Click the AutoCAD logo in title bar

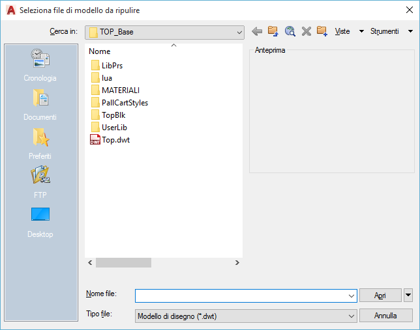click(x=11, y=10)
